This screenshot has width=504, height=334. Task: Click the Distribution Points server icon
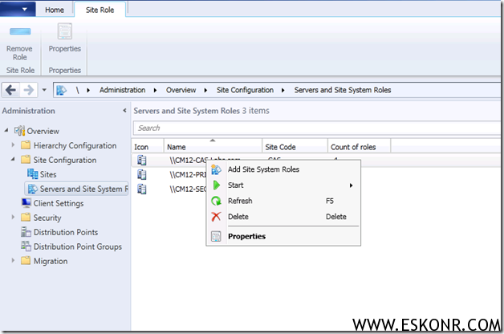(x=26, y=231)
